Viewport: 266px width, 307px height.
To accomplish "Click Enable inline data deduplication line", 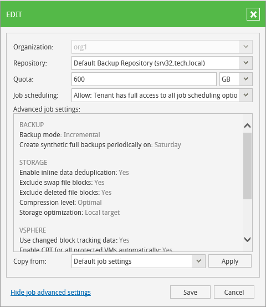I will coord(74,173).
